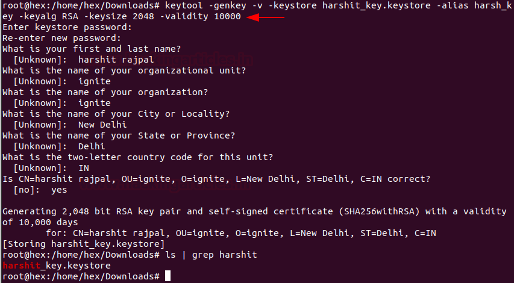Click the country code 'IN' entry
The height and width of the screenshot is (283, 514).
(84, 168)
